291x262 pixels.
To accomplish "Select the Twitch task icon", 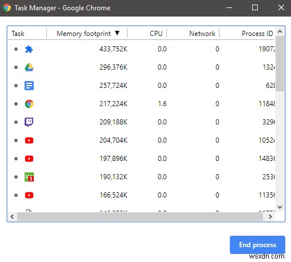I will pos(29,122).
